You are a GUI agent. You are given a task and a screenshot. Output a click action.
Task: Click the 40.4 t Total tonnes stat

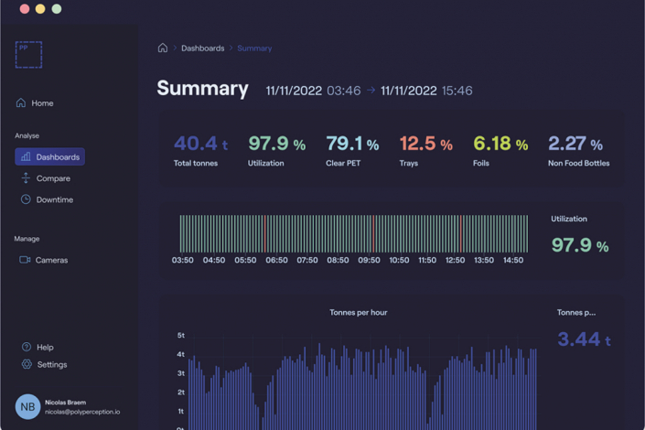[x=200, y=151]
